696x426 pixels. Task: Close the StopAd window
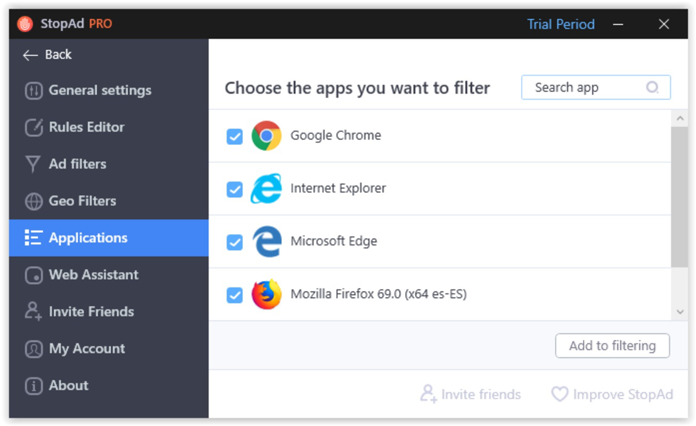coord(663,24)
